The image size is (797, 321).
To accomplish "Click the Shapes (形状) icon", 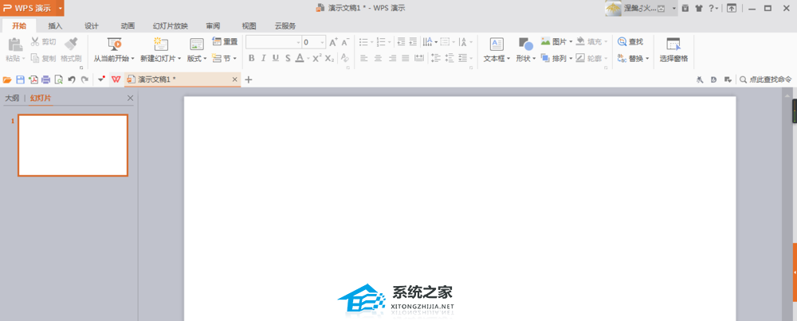I will tap(525, 44).
